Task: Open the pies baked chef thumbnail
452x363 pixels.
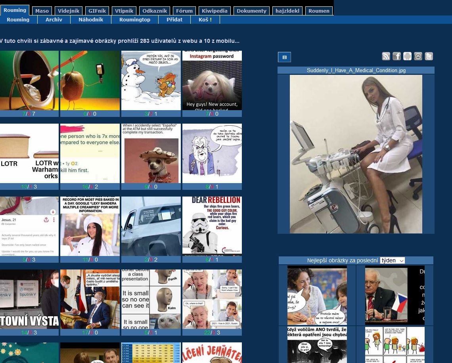Action: (90, 226)
